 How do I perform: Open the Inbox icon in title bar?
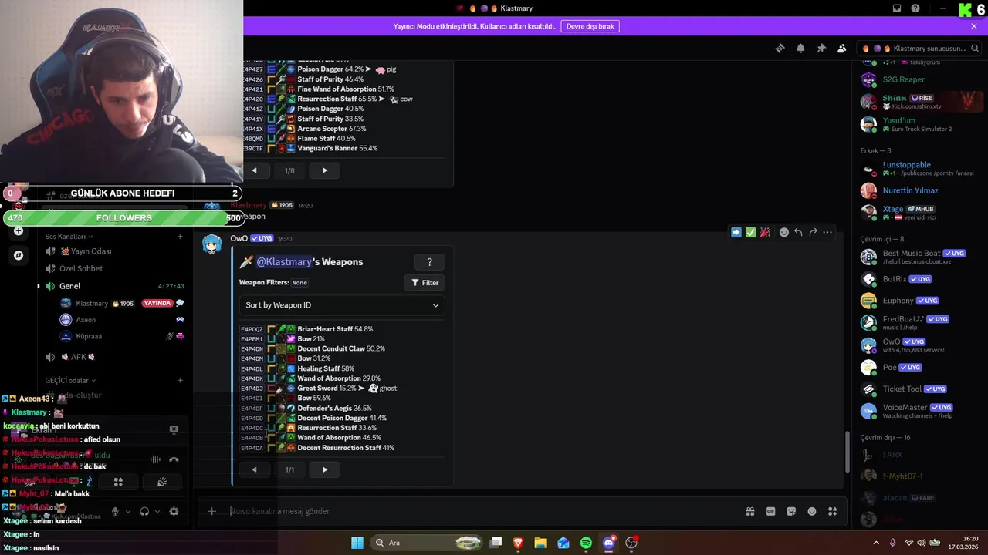897,8
